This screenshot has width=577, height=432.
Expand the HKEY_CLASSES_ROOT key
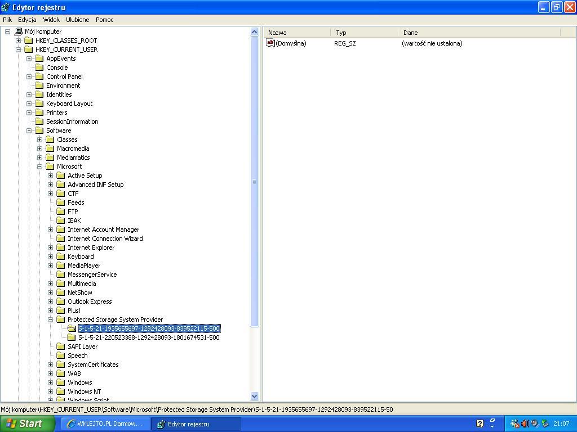pyautogui.click(x=18, y=40)
